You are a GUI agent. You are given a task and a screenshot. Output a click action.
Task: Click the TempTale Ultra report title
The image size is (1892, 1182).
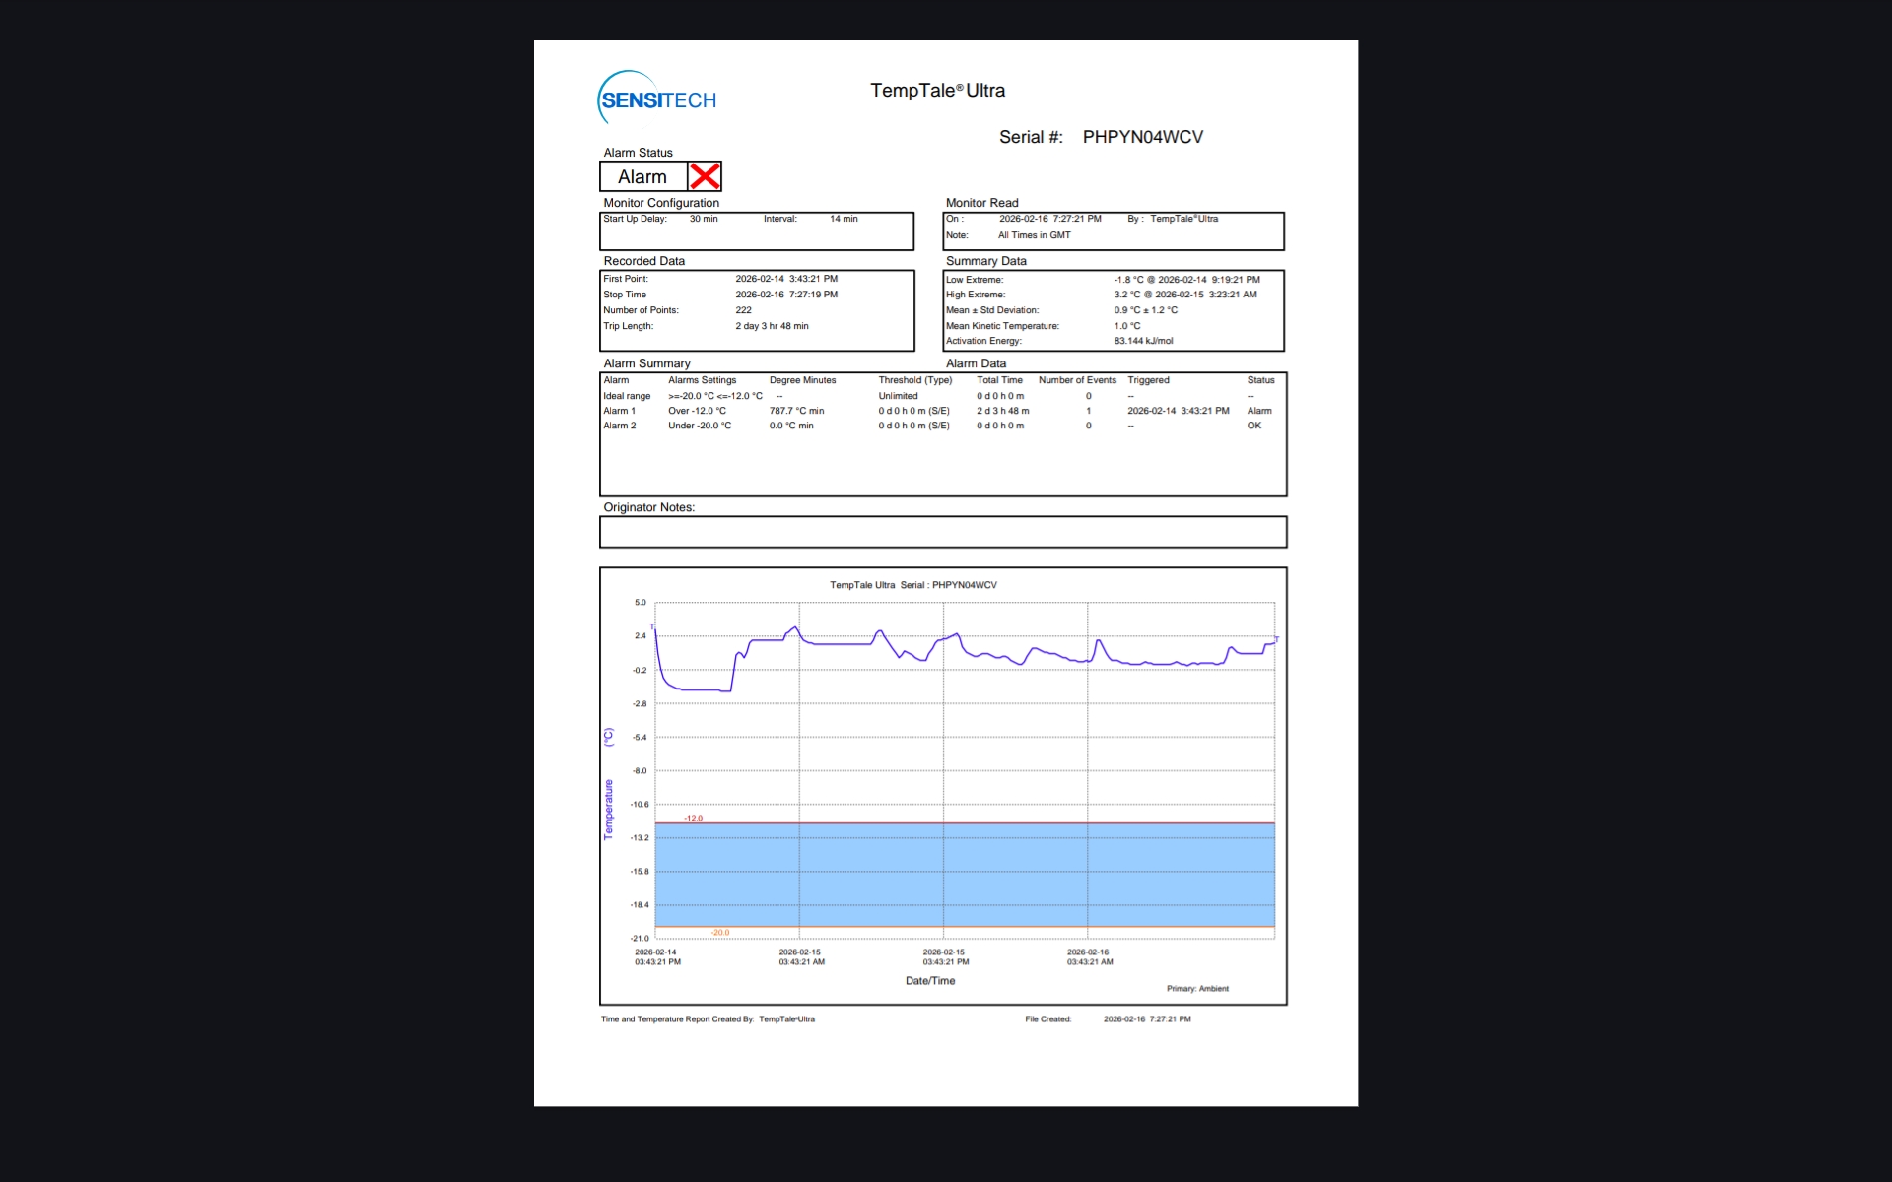point(937,91)
